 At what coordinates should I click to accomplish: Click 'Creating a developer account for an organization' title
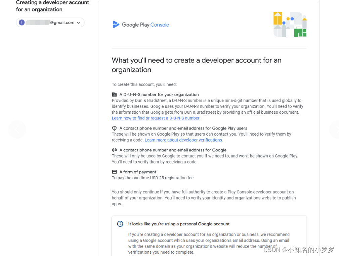(x=52, y=6)
